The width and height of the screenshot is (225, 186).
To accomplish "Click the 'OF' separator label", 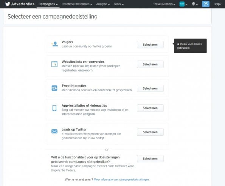I will [107, 150].
